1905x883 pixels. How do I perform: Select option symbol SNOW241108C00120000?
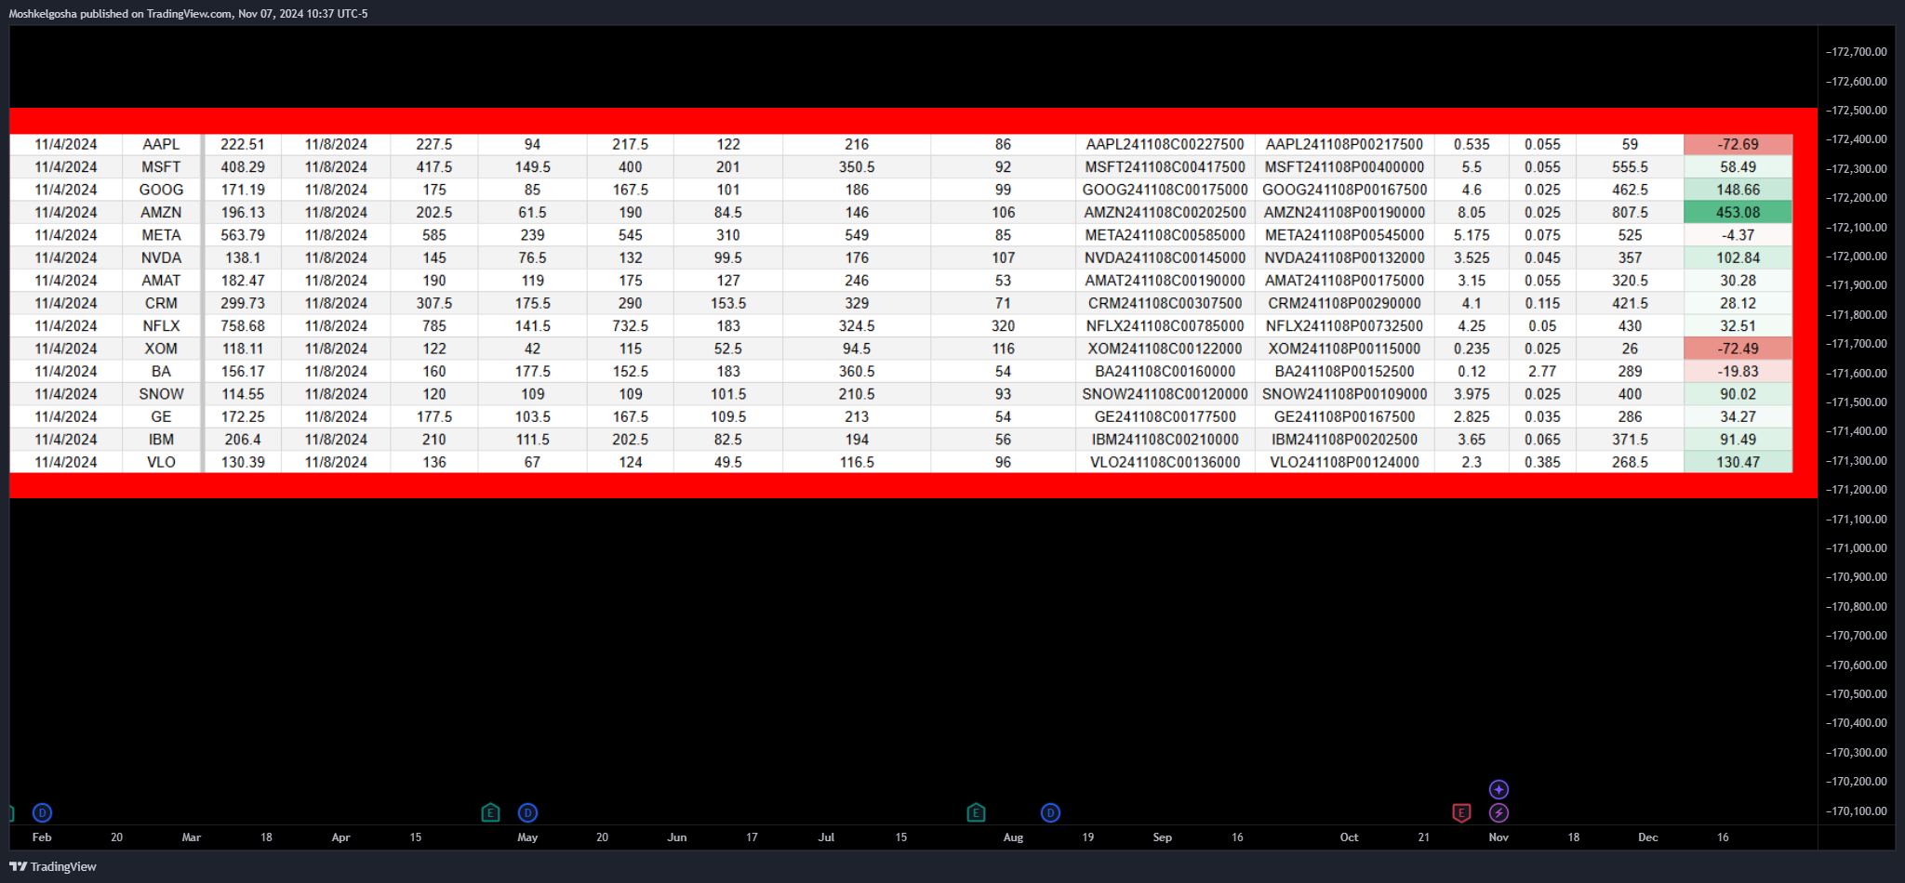[1165, 394]
